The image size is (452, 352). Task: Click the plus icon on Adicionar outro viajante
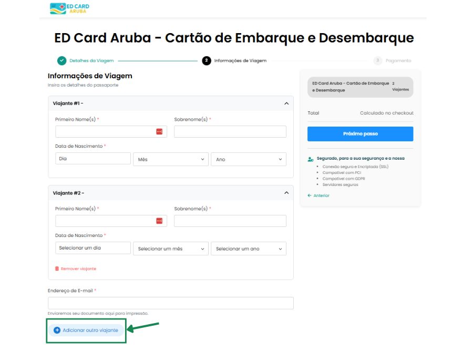tap(57, 330)
